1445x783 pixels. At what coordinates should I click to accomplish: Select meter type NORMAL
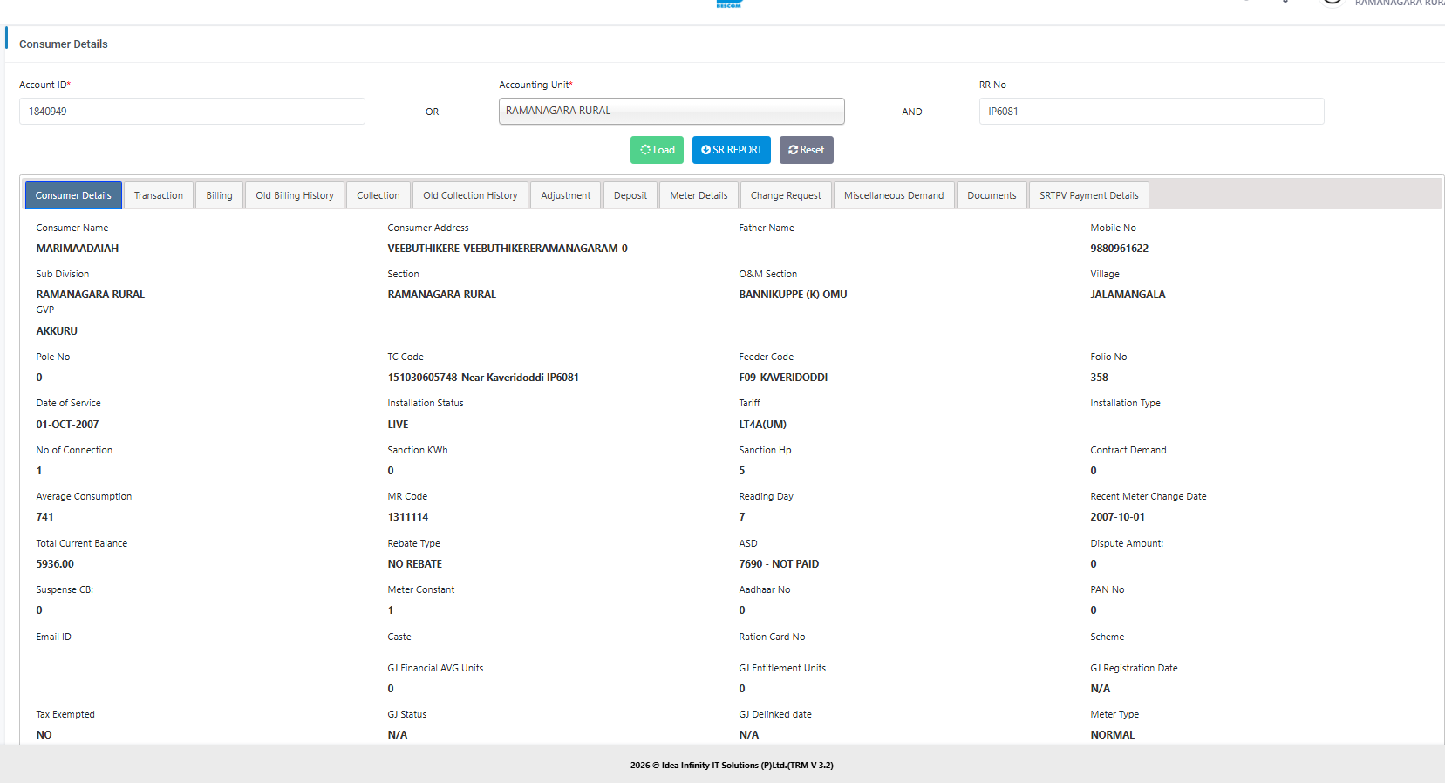tap(1113, 735)
